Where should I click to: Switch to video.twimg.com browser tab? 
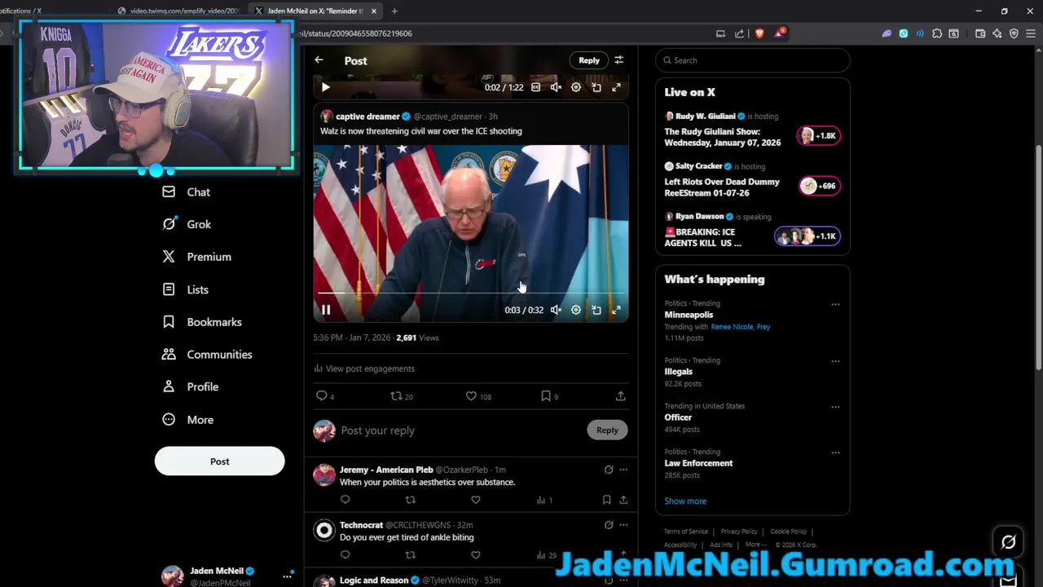179,11
